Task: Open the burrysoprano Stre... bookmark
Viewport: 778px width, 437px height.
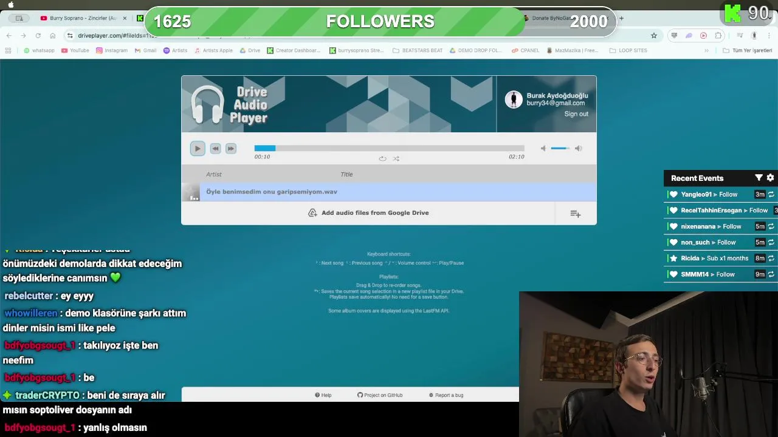Action: pos(357,50)
